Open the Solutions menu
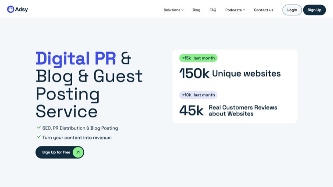 [174, 10]
